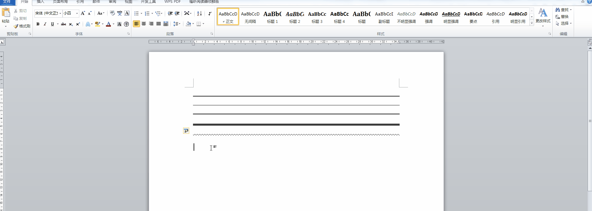The height and width of the screenshot is (211, 592).
Task: Switch to the 审阅 (Review) tab
Action: (112, 2)
